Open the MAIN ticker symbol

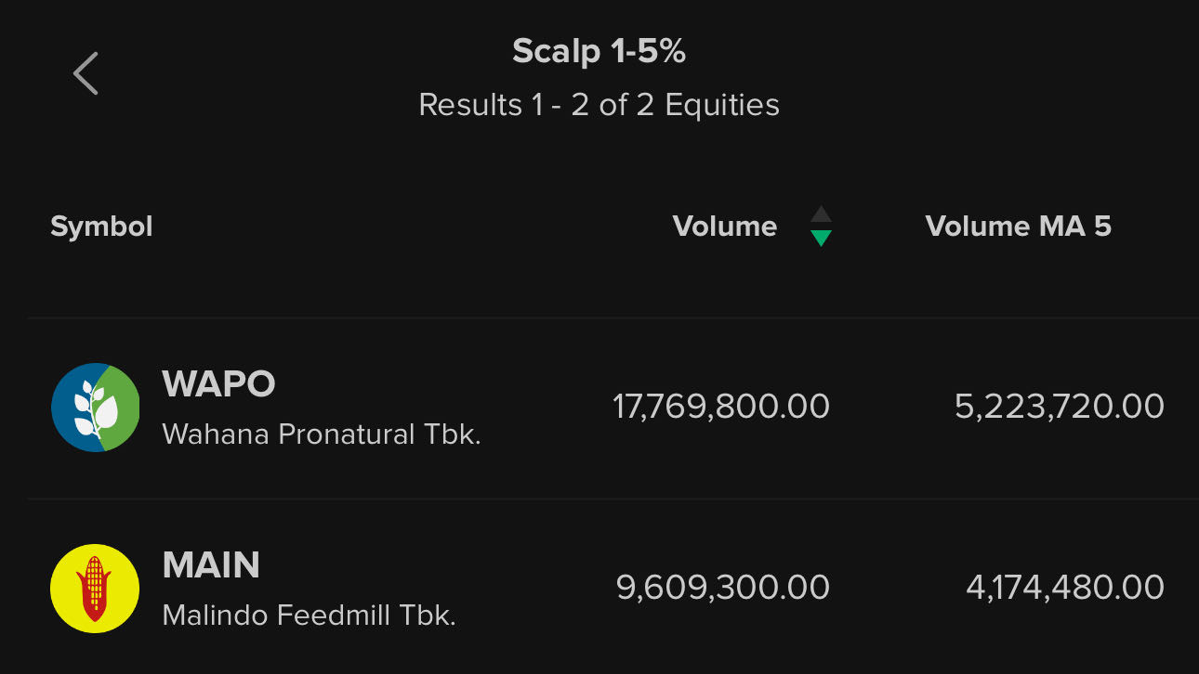coord(211,564)
